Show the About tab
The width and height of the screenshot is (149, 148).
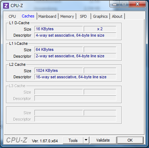(117, 16)
